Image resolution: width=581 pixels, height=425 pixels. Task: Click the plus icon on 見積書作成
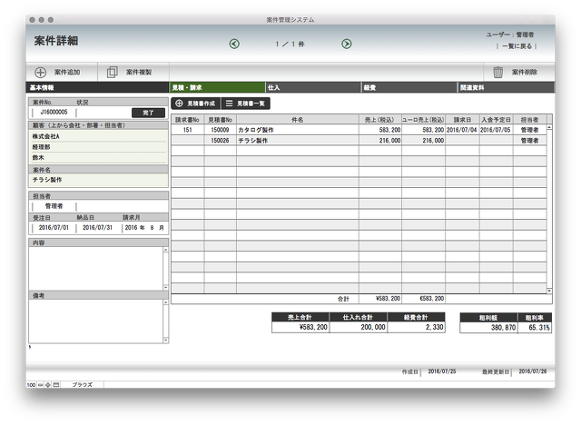click(x=179, y=104)
